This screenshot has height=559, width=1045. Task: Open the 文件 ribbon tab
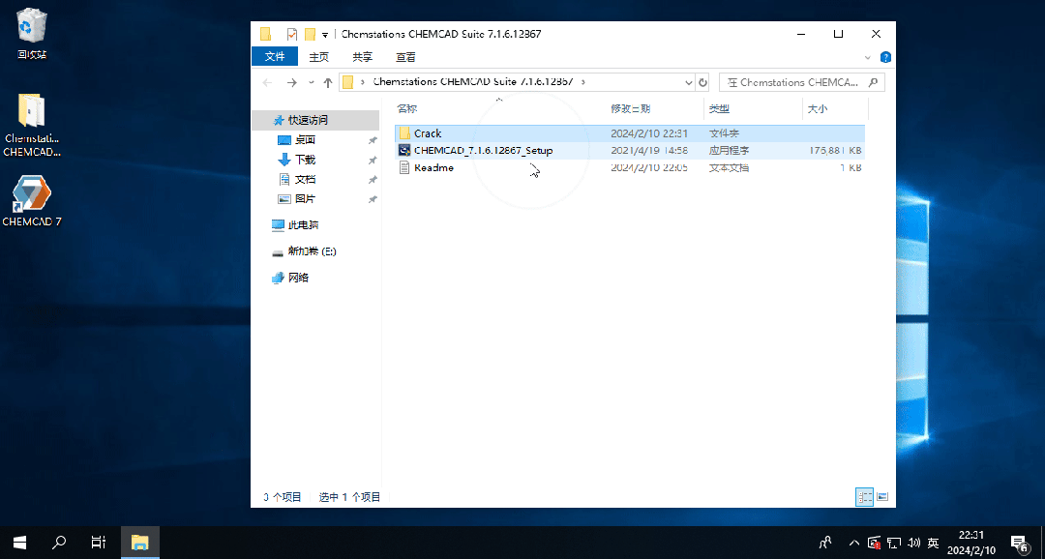click(x=275, y=57)
